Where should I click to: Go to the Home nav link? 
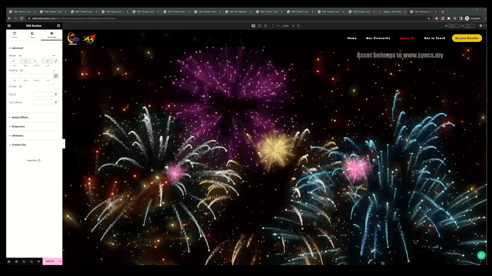pyautogui.click(x=352, y=38)
